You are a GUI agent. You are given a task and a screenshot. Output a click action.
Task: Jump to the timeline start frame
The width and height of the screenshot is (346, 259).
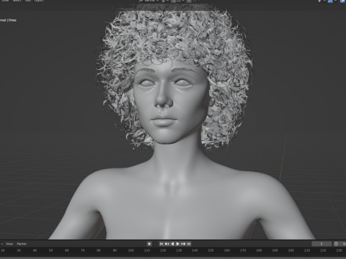pos(161,244)
